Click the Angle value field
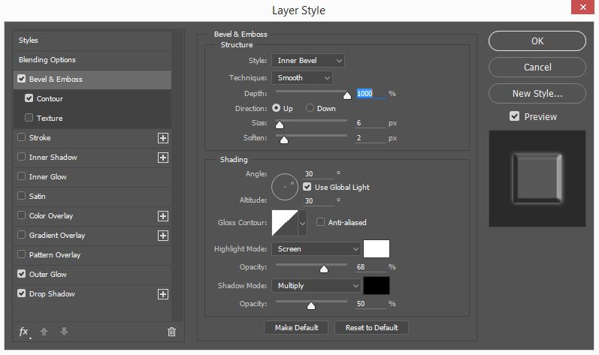The height and width of the screenshot is (355, 599). click(x=319, y=174)
